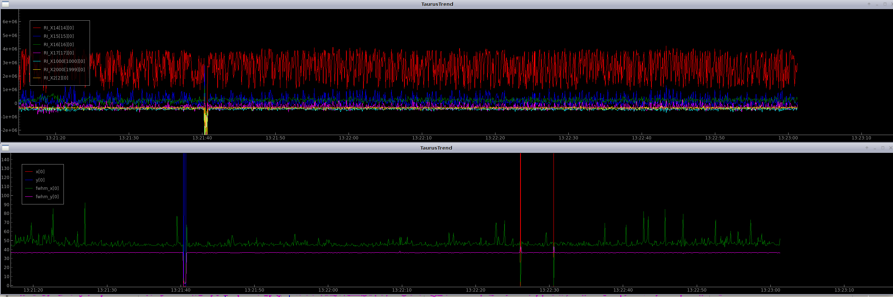The height and width of the screenshot is (297, 893).
Task: Click keep-above arrow on bottom window
Action: (867, 148)
